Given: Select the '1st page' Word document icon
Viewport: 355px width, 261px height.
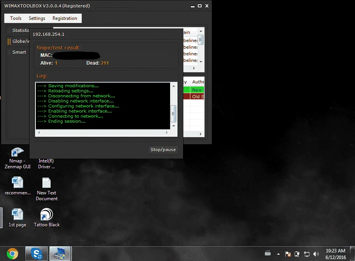Looking at the screenshot, I should point(18,218).
